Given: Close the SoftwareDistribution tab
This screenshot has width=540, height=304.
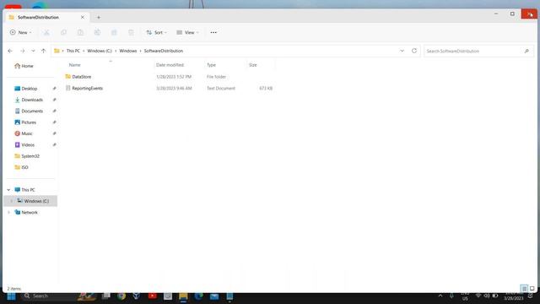Looking at the screenshot, I should (83, 17).
